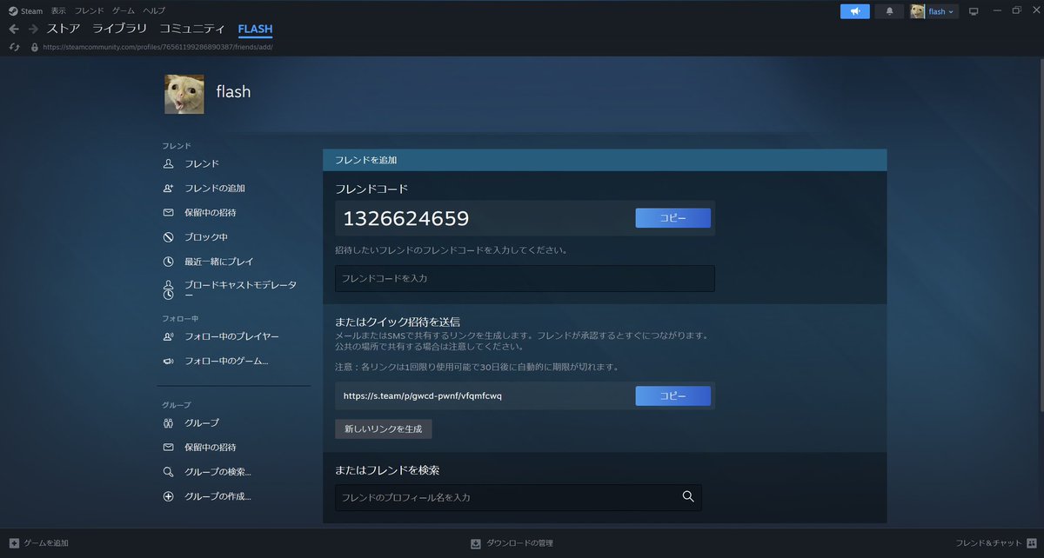Open フレンド in the sidebar

point(202,163)
